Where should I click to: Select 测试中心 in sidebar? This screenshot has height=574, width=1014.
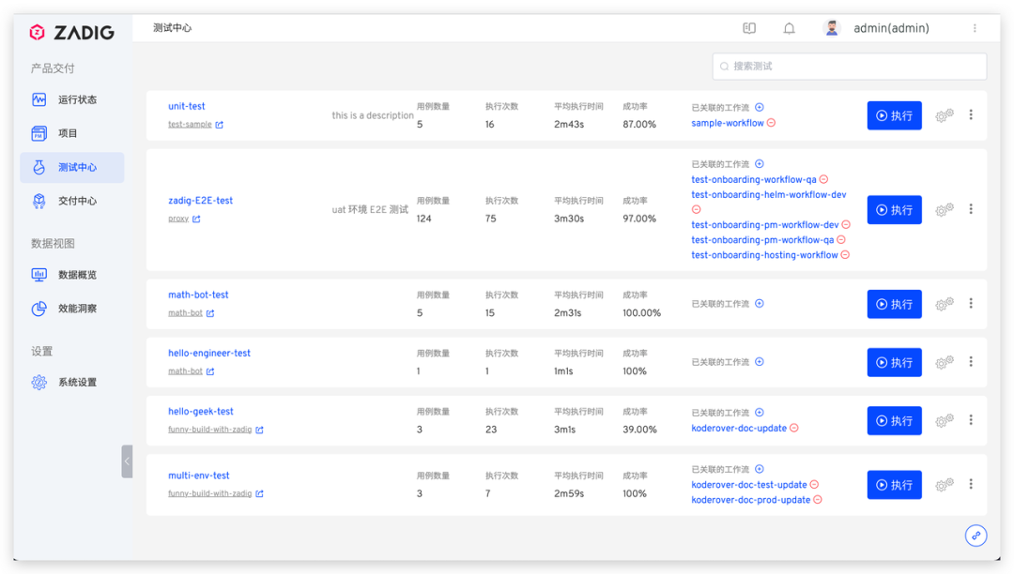(71, 167)
